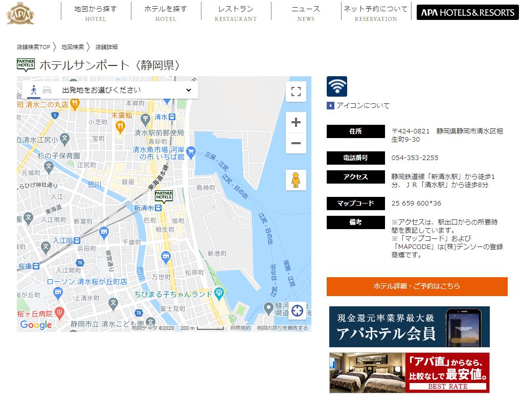
Task: Click map code 25 659 600*36
Action: point(416,204)
